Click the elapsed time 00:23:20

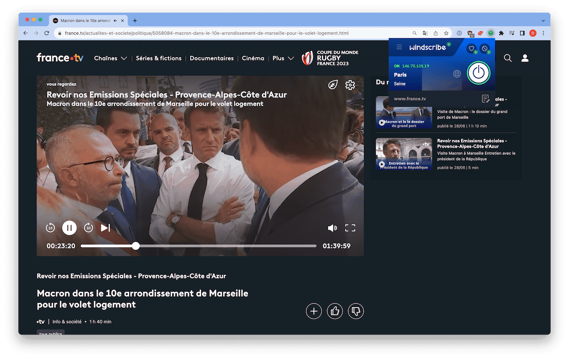[x=61, y=246]
